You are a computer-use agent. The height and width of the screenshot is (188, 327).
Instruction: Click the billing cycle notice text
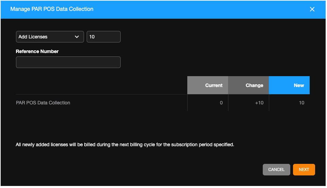pyautogui.click(x=125, y=144)
